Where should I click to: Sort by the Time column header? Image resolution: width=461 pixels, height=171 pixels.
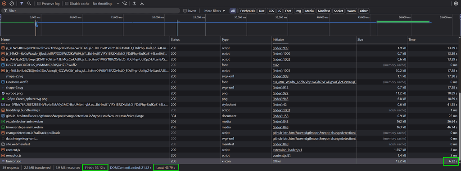point(433,39)
